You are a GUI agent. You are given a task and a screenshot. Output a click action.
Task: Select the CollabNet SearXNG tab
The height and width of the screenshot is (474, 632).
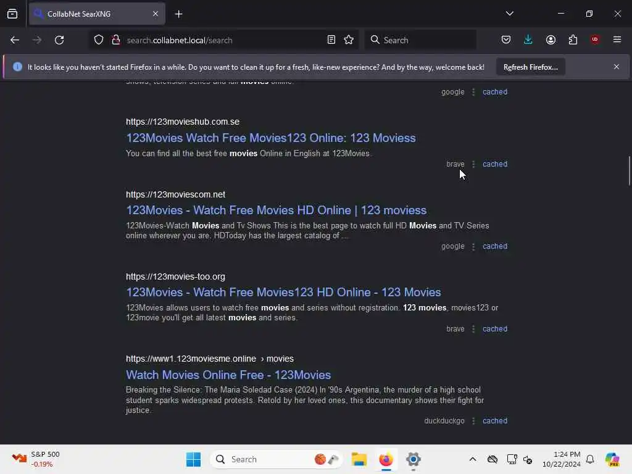pyautogui.click(x=97, y=14)
